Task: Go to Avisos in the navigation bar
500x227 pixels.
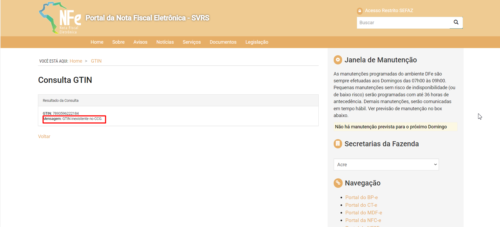Action: [140, 42]
